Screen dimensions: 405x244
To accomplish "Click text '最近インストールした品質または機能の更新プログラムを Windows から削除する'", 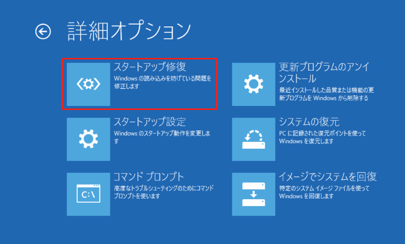I will click(326, 94).
